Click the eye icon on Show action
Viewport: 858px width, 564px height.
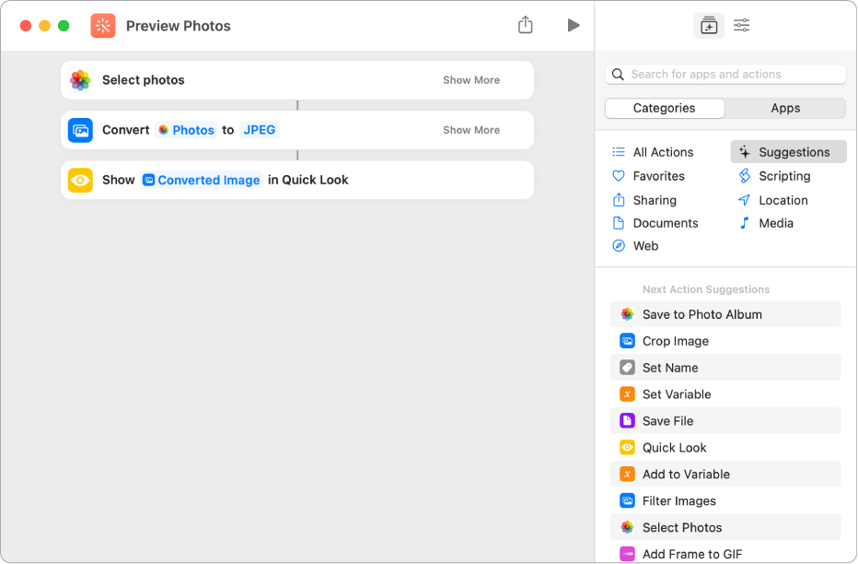(x=81, y=180)
